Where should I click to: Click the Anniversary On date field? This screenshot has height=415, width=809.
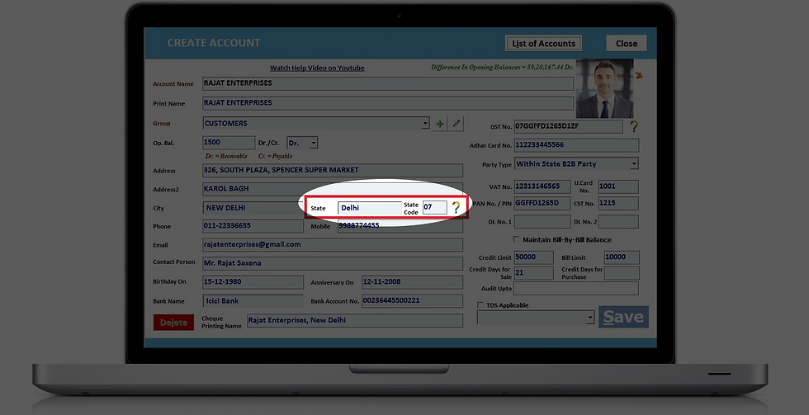click(412, 282)
